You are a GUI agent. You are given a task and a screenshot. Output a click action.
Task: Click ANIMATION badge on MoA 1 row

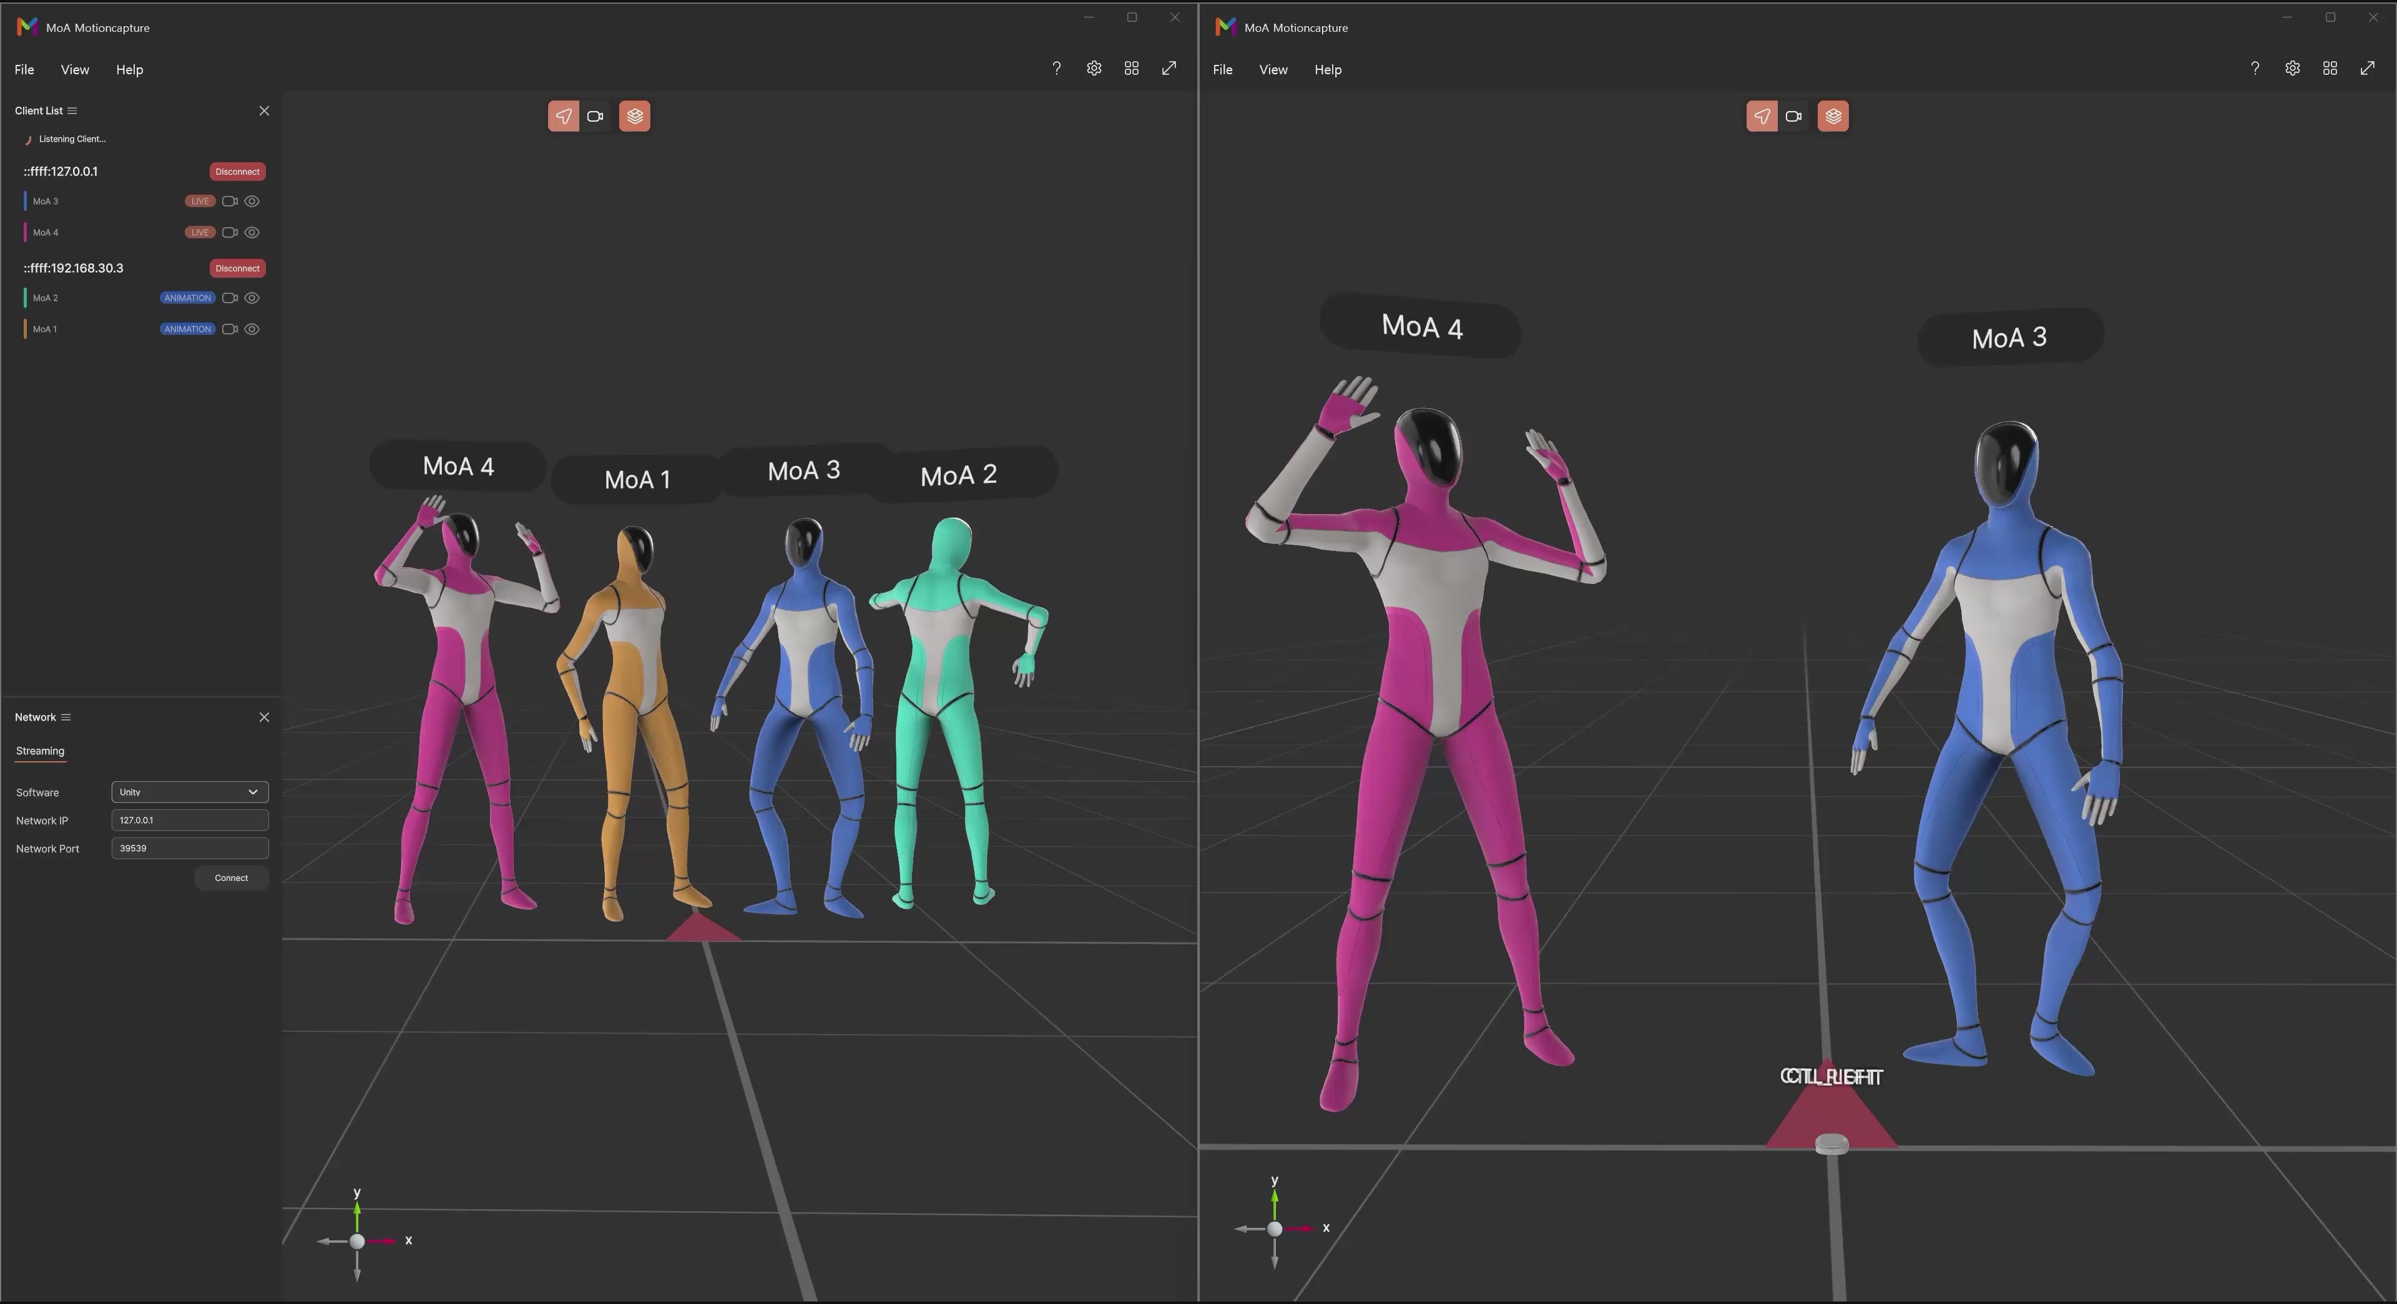point(188,329)
